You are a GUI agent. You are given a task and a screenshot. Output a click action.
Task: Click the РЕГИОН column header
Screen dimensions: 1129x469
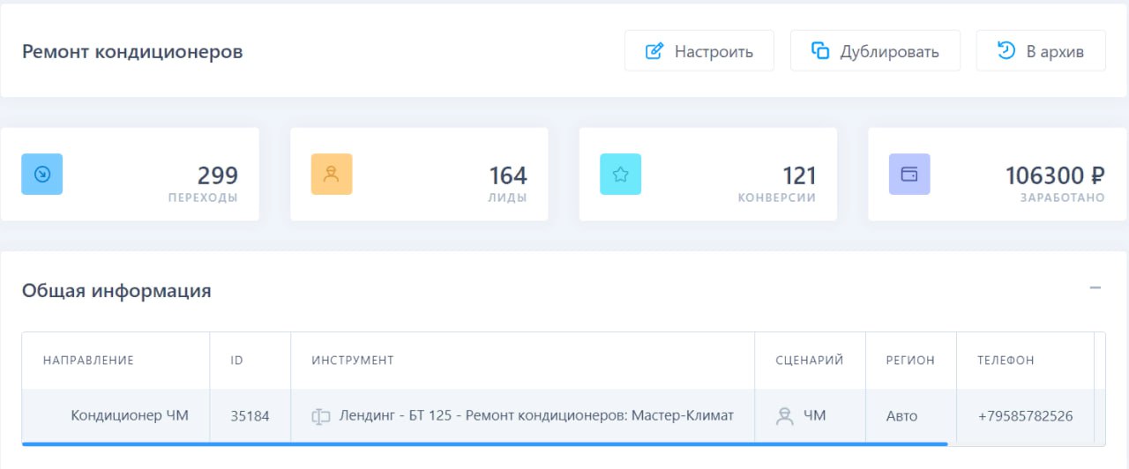(910, 361)
